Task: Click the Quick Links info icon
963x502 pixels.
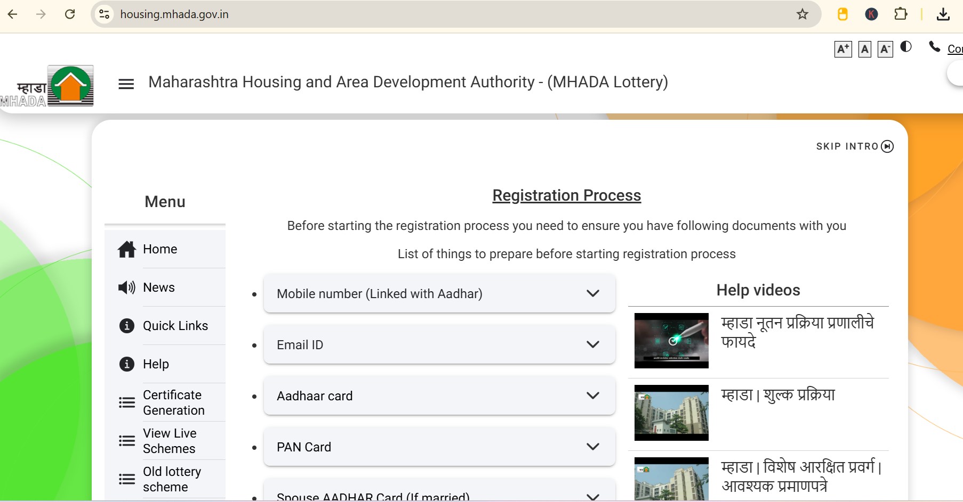Action: (127, 326)
